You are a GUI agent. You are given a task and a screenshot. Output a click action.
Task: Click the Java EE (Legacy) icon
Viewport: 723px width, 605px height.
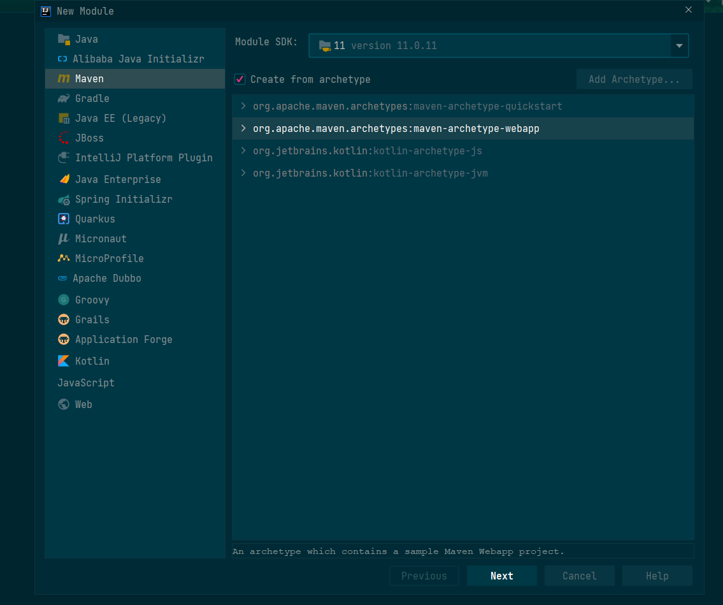click(x=64, y=118)
